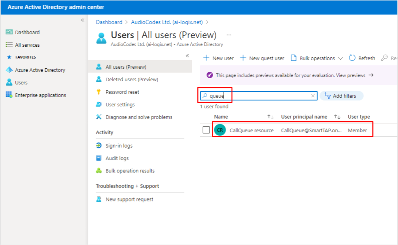The image size is (398, 245).
Task: Open Bulk operation results menu item
Action: pyautogui.click(x=130, y=171)
